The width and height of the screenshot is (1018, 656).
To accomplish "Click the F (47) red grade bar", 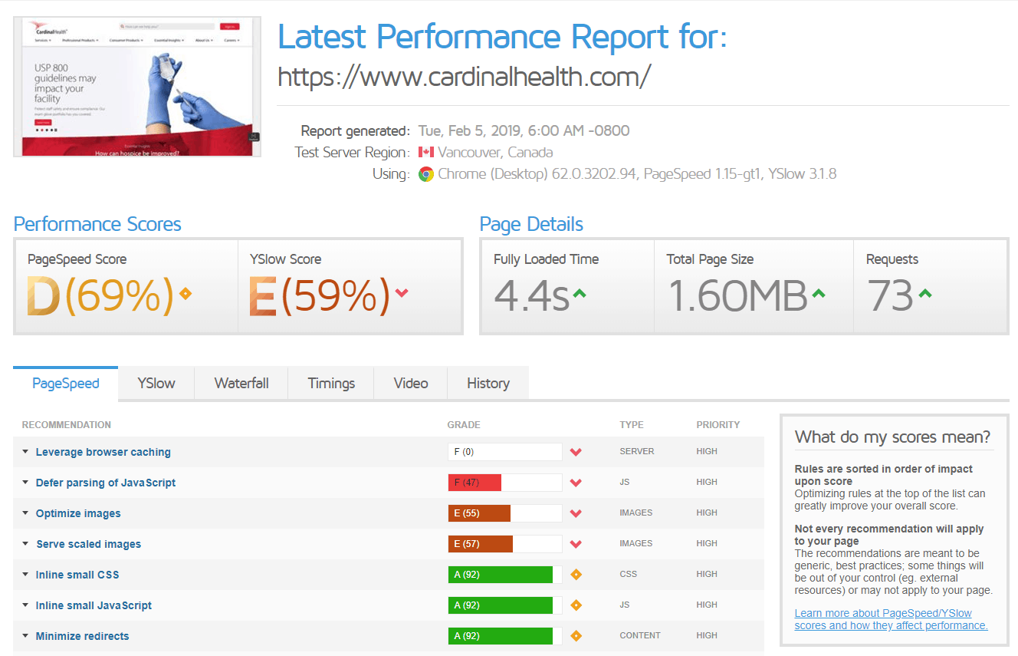I will (505, 483).
